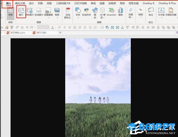The height and width of the screenshot is (137, 178).
Task: Open 在线图标云 icon library
Action: tap(68, 13)
